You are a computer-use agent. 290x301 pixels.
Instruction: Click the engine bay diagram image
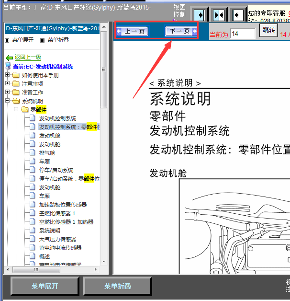point(234,226)
